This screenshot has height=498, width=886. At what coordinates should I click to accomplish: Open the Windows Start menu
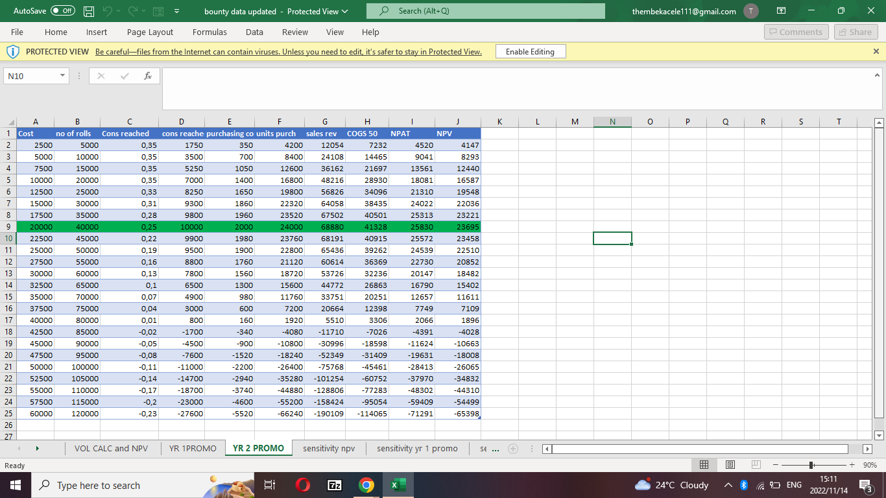coord(16,485)
